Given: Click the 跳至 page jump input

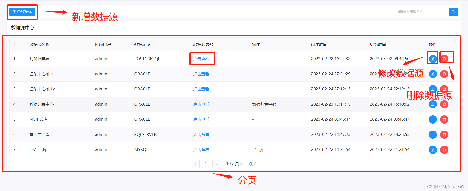Looking at the screenshot, I should pos(267,164).
